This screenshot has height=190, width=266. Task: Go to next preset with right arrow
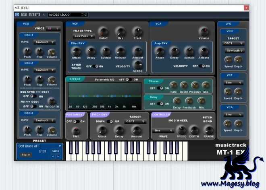pyautogui.click(x=58, y=157)
